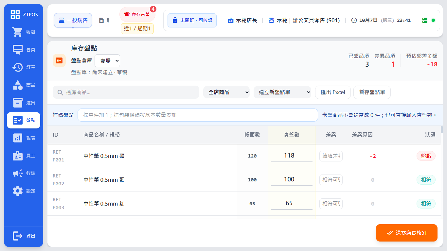
Task: Open the 盤點倉庫 warehouse dropdown
Action: (x=107, y=61)
